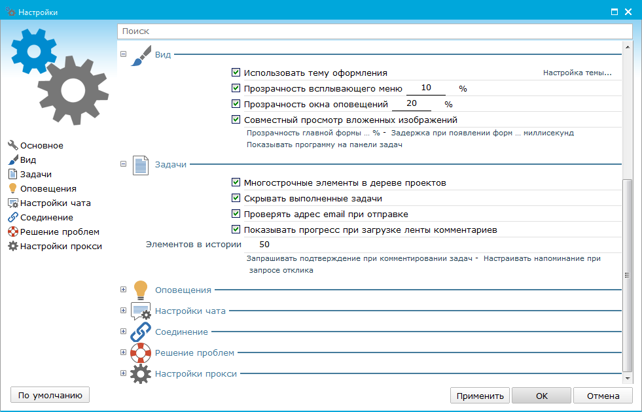Screen dimensions: 642x412
Task: Collapse the Задачи section with minus box
Action: pos(123,163)
